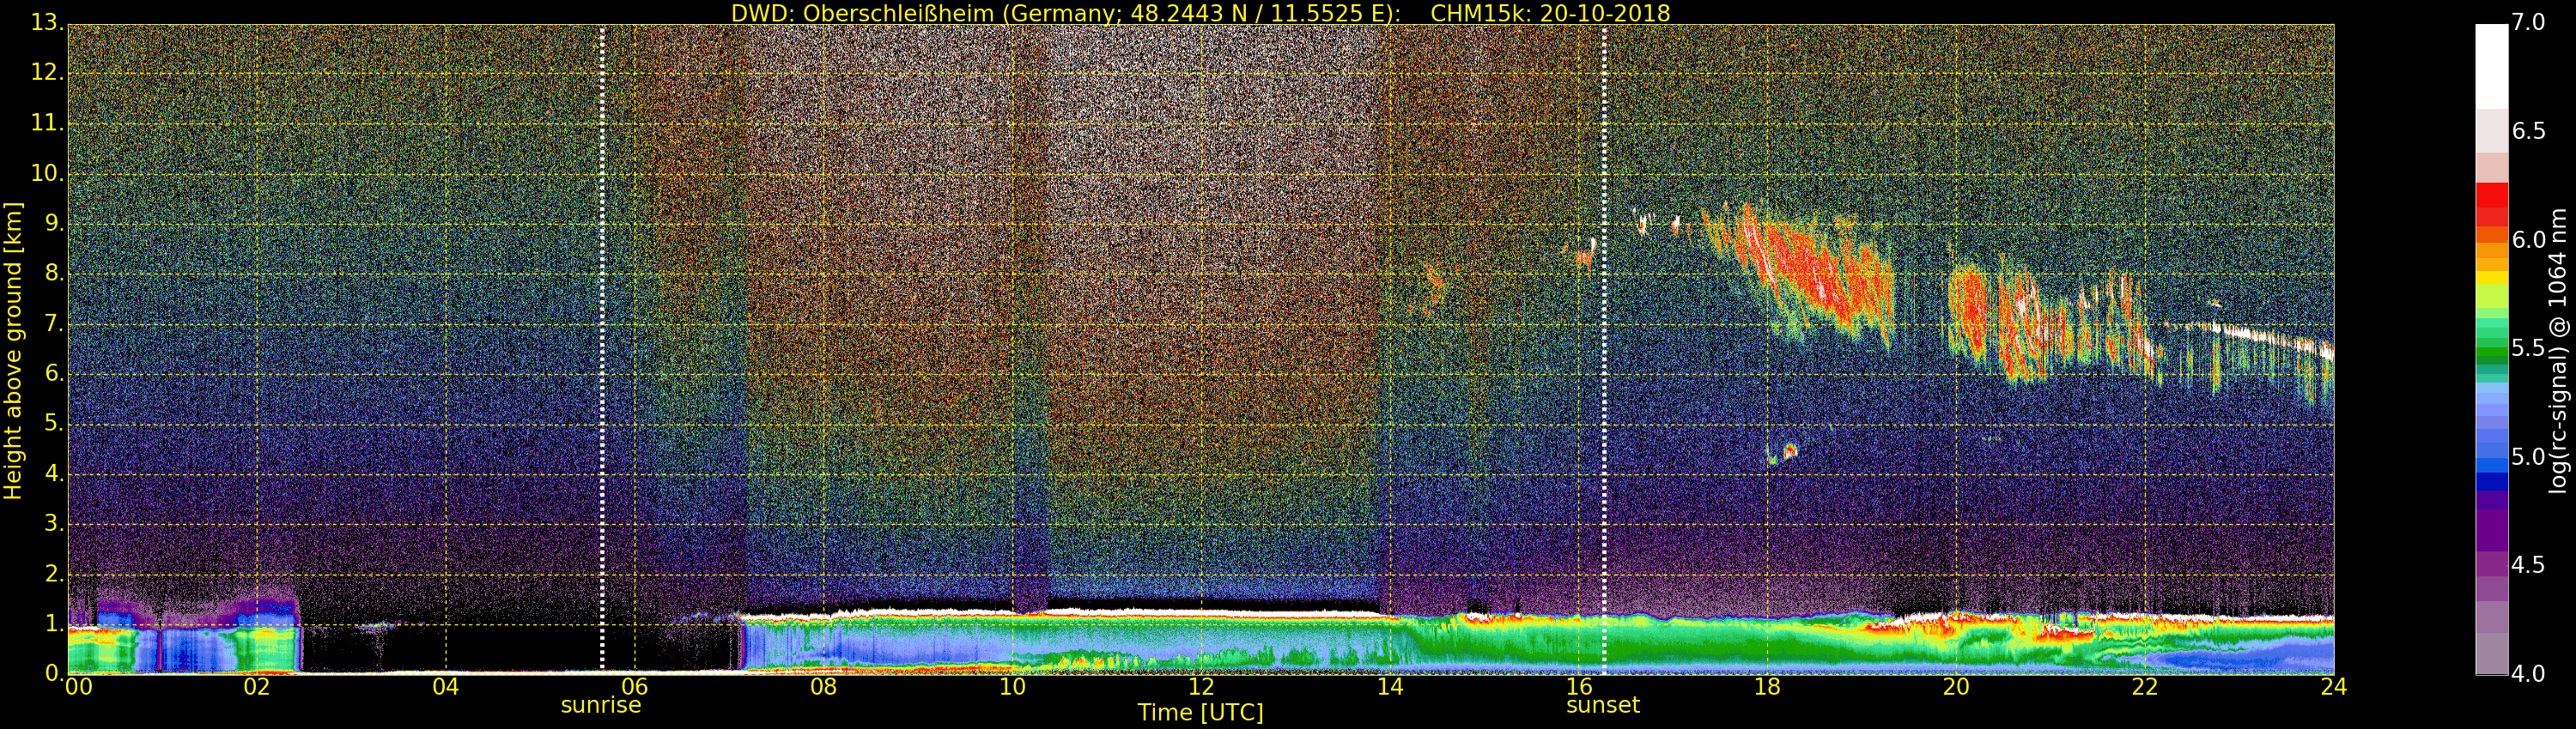Click the '7.0' colorbar value

point(2528,22)
